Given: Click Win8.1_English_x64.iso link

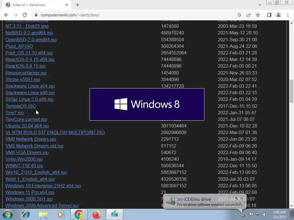Looking at the screenshot, I should coord(30,179).
